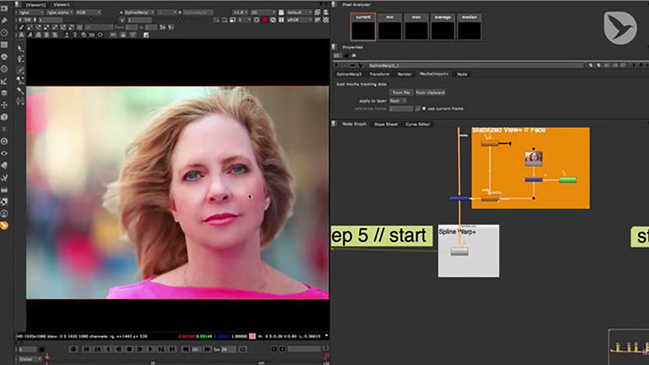649x365 pixels.
Task: Open the 2D view mode dropdown
Action: tap(263, 12)
